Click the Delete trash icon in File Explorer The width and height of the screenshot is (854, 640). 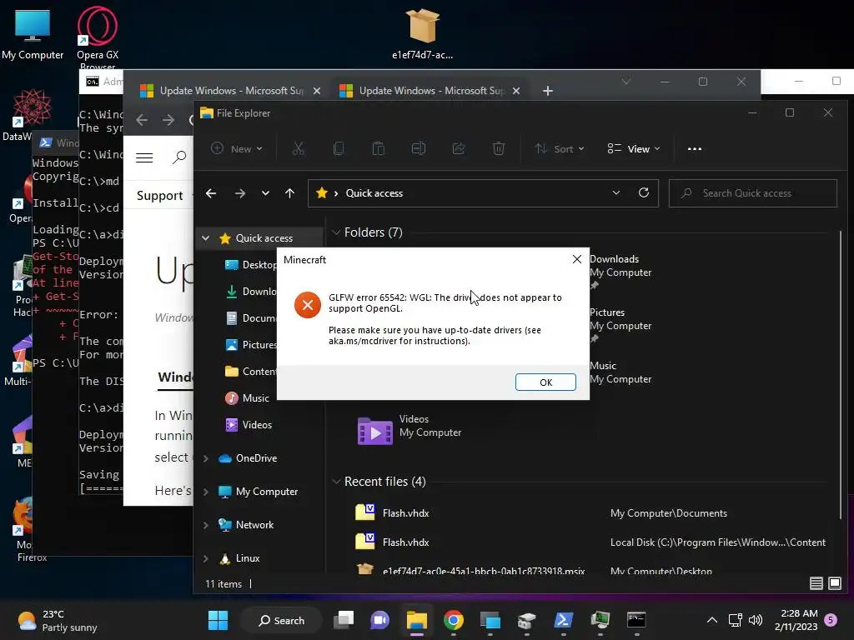click(499, 148)
